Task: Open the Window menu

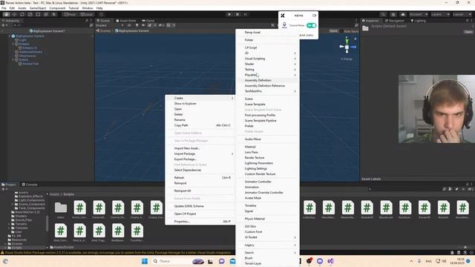Action: pyautogui.click(x=88, y=8)
